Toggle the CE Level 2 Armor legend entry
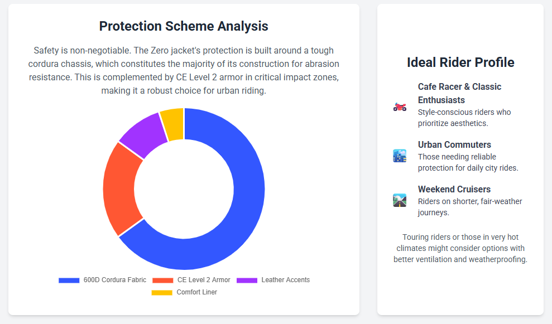 (x=203, y=280)
